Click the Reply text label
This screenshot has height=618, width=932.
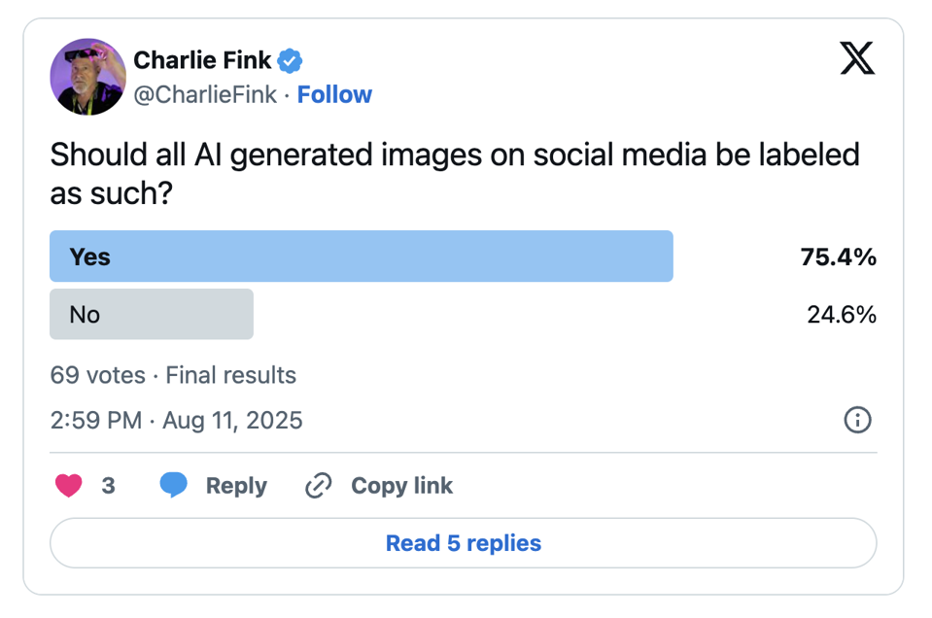point(236,486)
